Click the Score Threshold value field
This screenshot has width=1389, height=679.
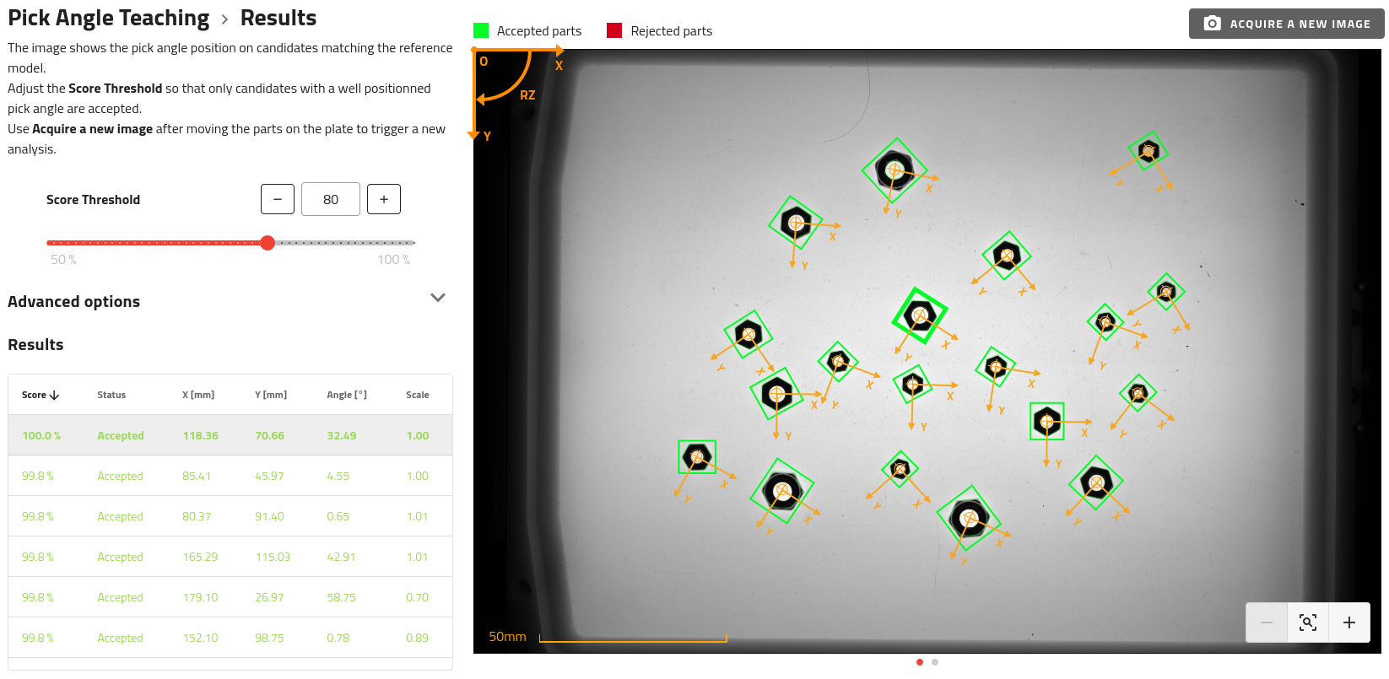coord(331,199)
